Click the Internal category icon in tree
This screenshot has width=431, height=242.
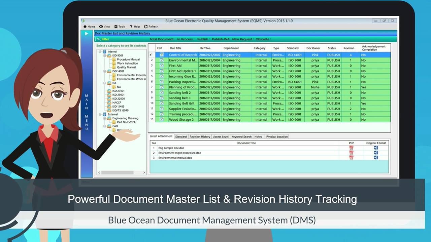[x=104, y=51]
